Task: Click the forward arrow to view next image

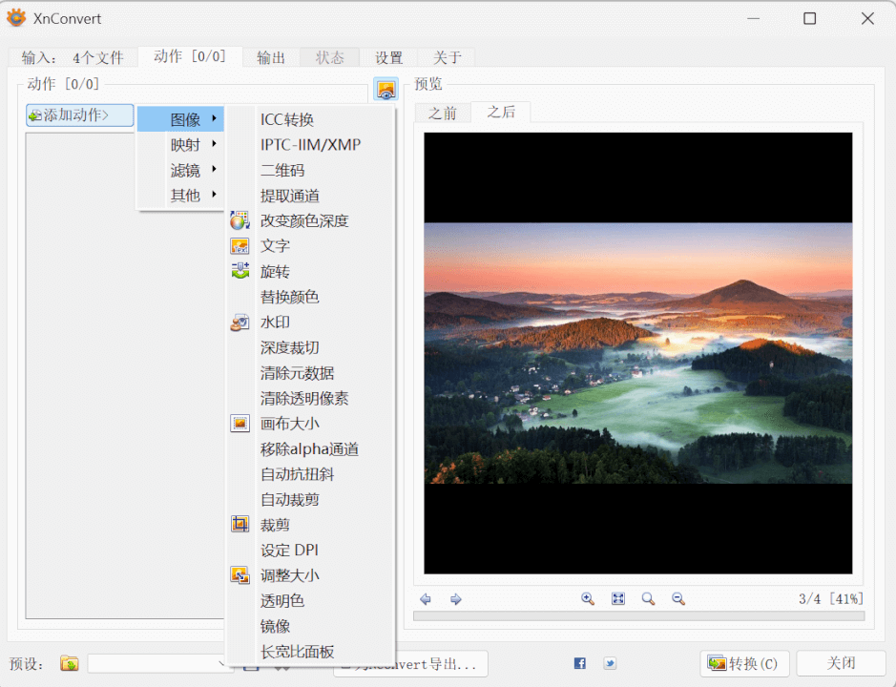Action: click(x=456, y=598)
